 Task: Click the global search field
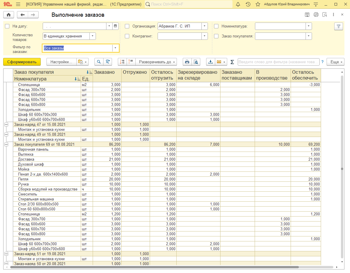pyautogui.click(x=189, y=4)
